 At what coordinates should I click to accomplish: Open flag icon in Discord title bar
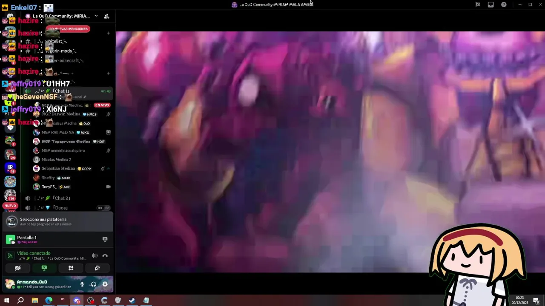coord(478,5)
